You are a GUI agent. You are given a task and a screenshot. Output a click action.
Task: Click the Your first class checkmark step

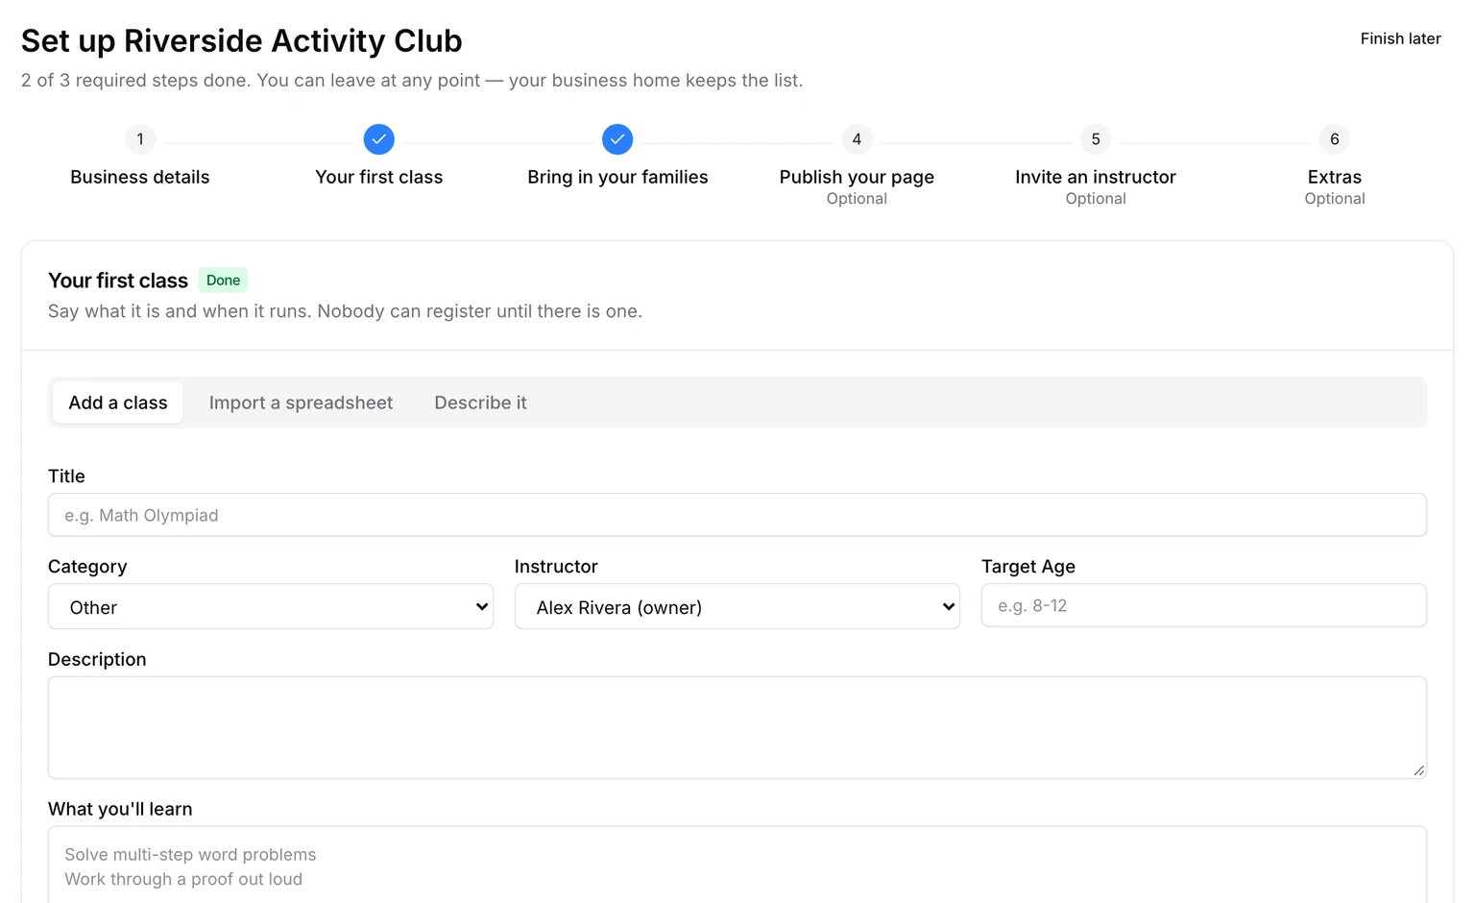coord(379,139)
